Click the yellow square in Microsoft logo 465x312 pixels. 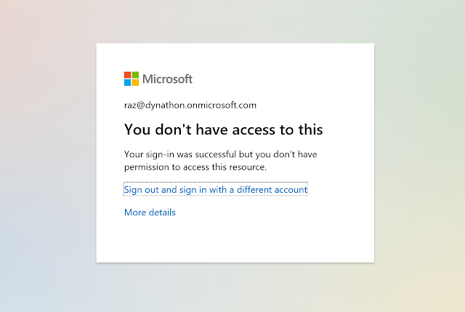tap(135, 82)
